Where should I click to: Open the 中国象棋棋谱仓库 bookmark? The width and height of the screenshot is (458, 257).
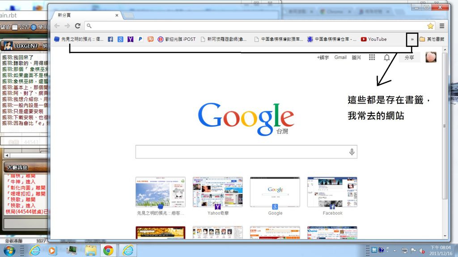pos(332,39)
